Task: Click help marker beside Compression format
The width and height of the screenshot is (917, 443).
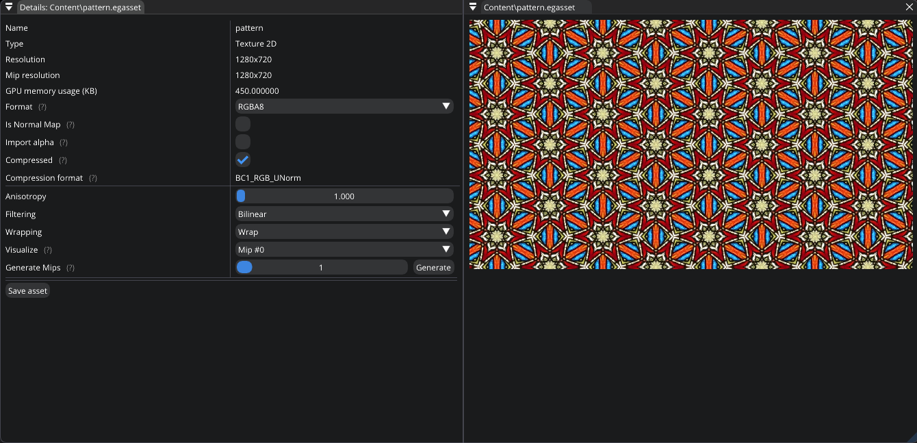Action: tap(93, 178)
